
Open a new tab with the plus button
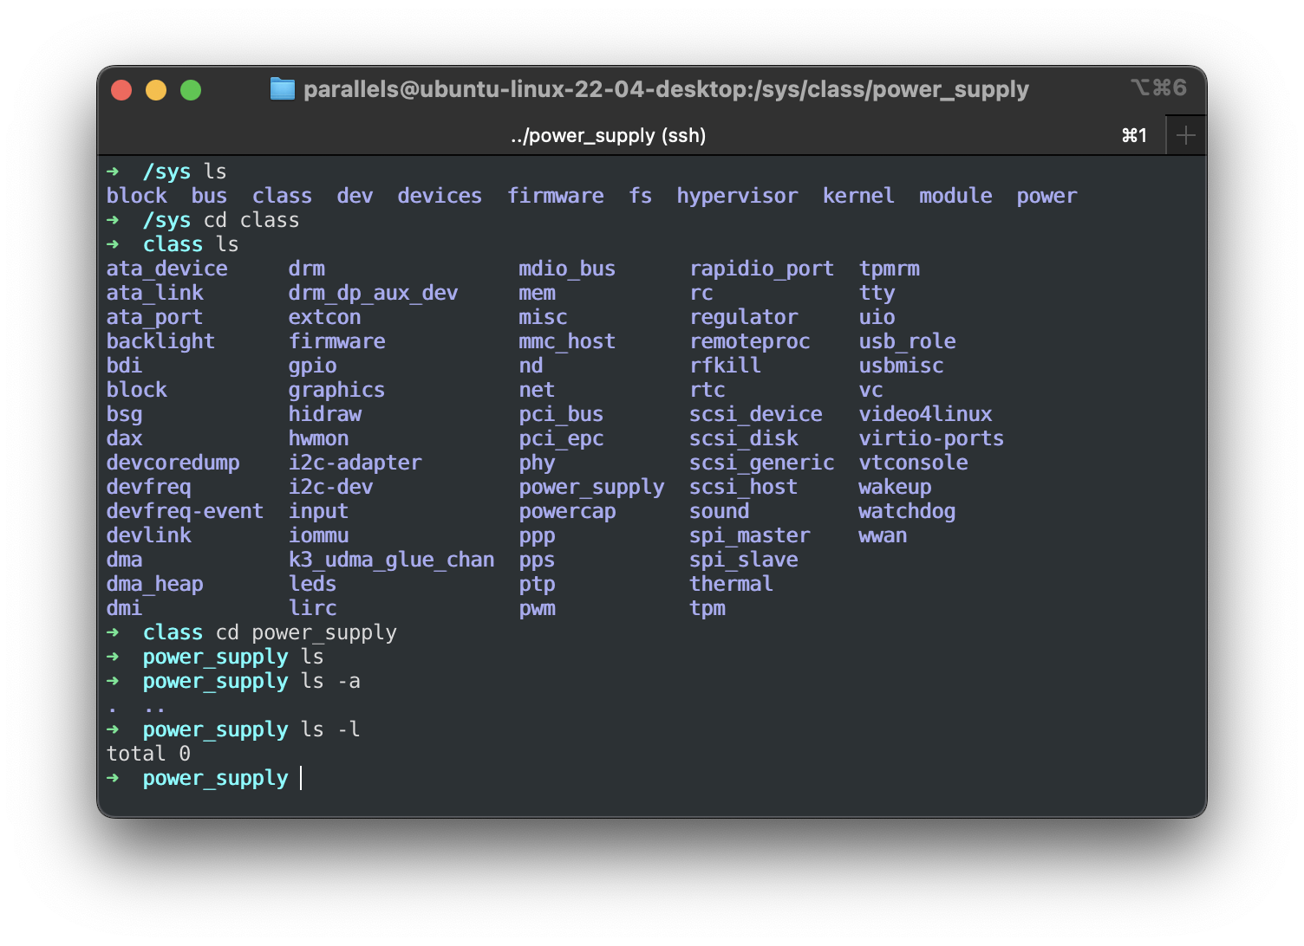(x=1185, y=134)
